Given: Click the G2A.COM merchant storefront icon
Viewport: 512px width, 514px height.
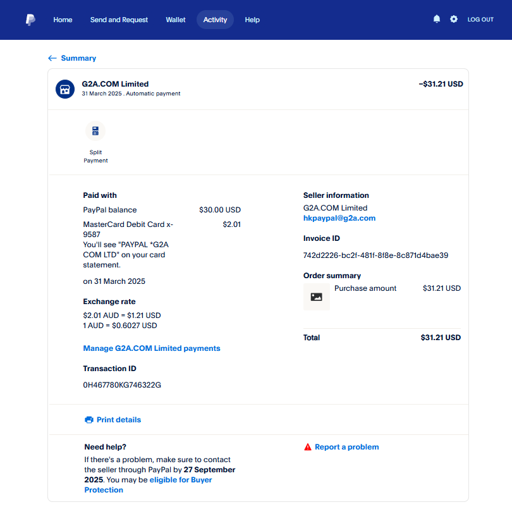Looking at the screenshot, I should click(65, 89).
